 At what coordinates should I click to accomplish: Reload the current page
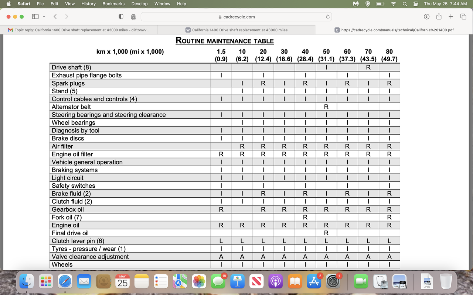tap(327, 17)
